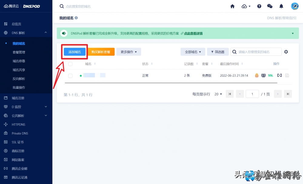Click the orange 购买解析套餐 button
This screenshot has width=303, height=184.
pyautogui.click(x=101, y=52)
